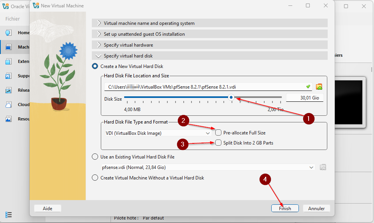Open the Cloud sidebar icon
The width and height of the screenshot is (374, 223).
(x=9, y=105)
